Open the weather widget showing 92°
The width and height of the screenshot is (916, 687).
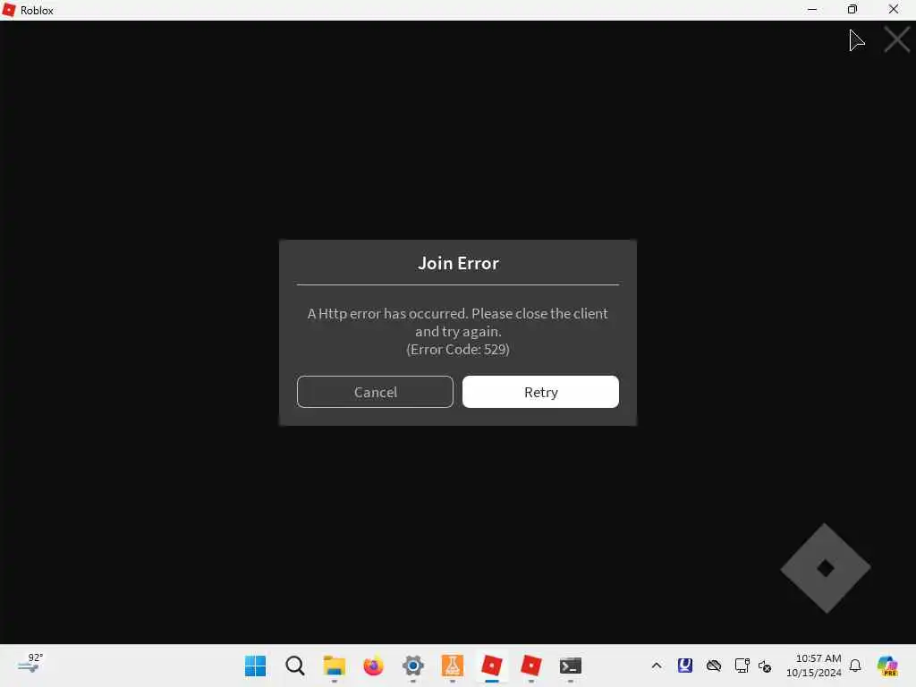[30, 663]
